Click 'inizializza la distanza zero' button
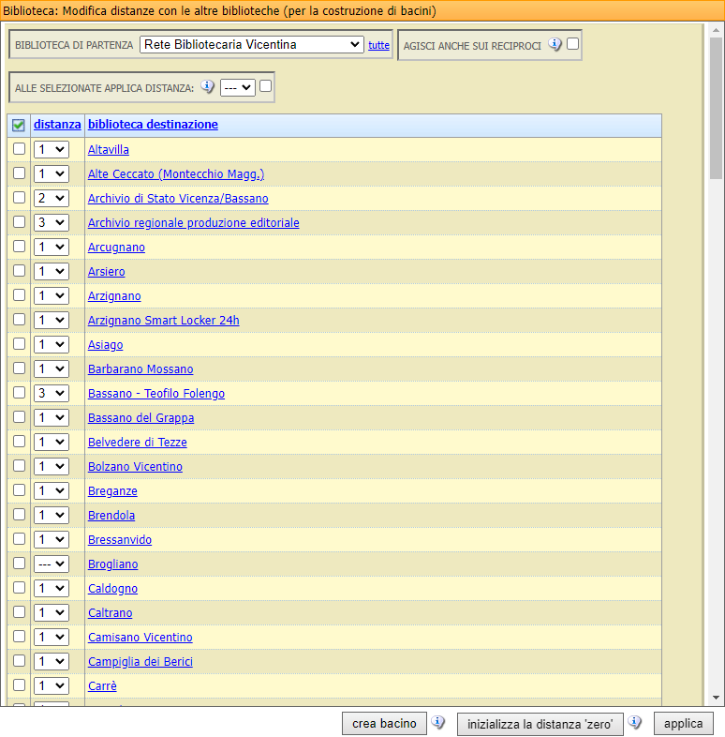Viewport: 725px width, 737px height. (540, 724)
